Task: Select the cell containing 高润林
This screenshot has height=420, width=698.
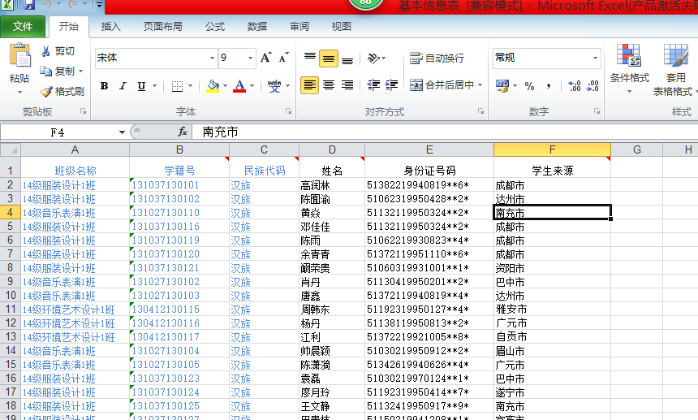Action: (x=331, y=185)
